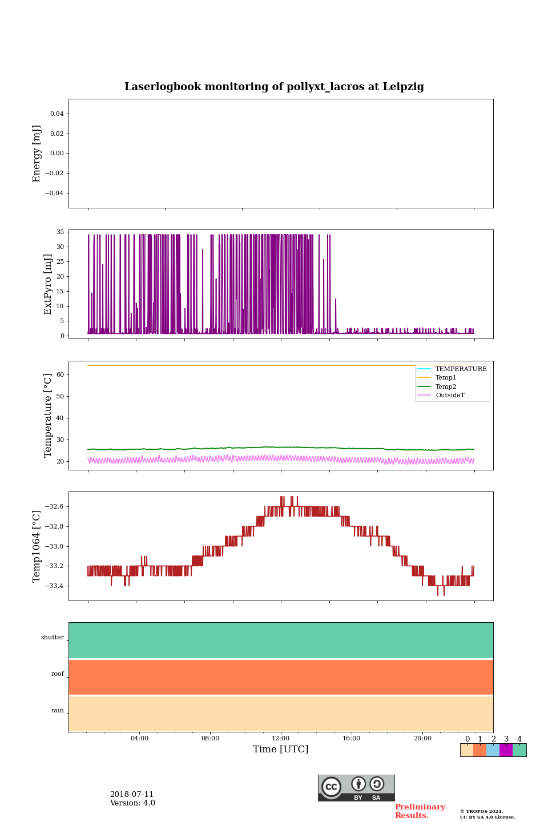Click the date 2018-07-11 text
This screenshot has height=822, width=548.
pos(132,795)
